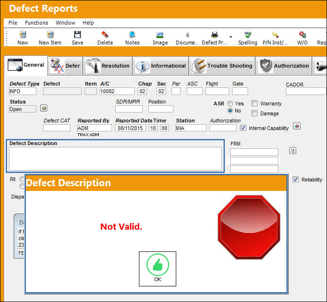Select ASR No radio button
327x302 pixels.
[x=230, y=111]
